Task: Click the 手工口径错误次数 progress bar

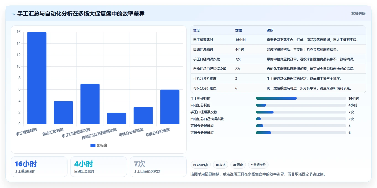Action: (301, 112)
